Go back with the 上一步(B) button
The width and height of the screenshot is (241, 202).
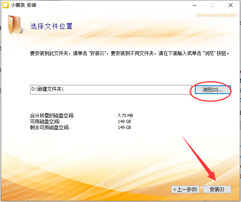tap(185, 189)
